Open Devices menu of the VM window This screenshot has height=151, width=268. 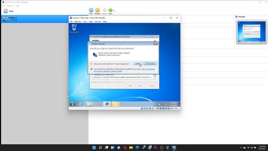click(x=98, y=21)
